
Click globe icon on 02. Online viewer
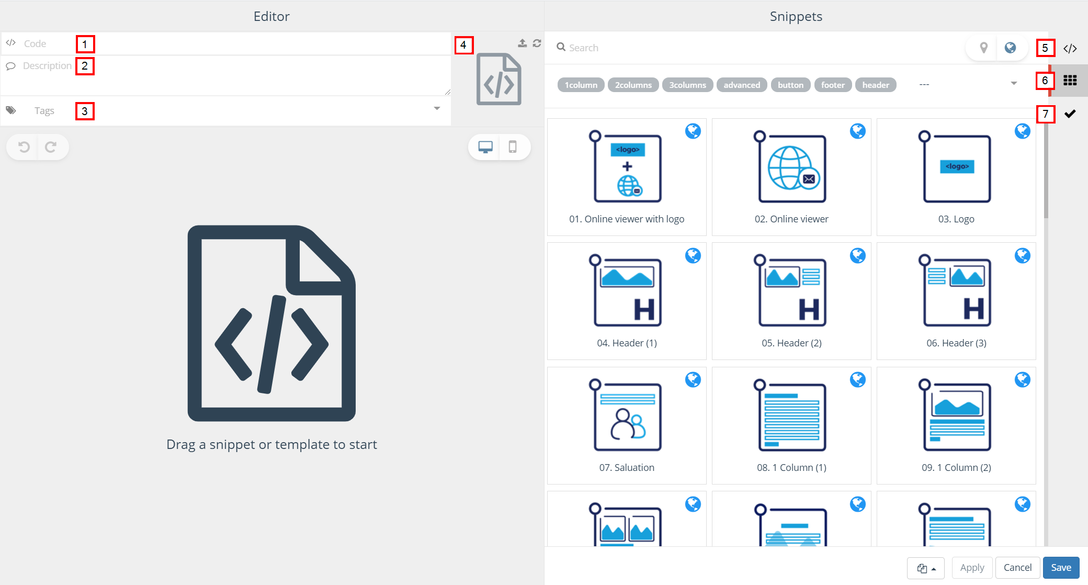[x=858, y=131]
